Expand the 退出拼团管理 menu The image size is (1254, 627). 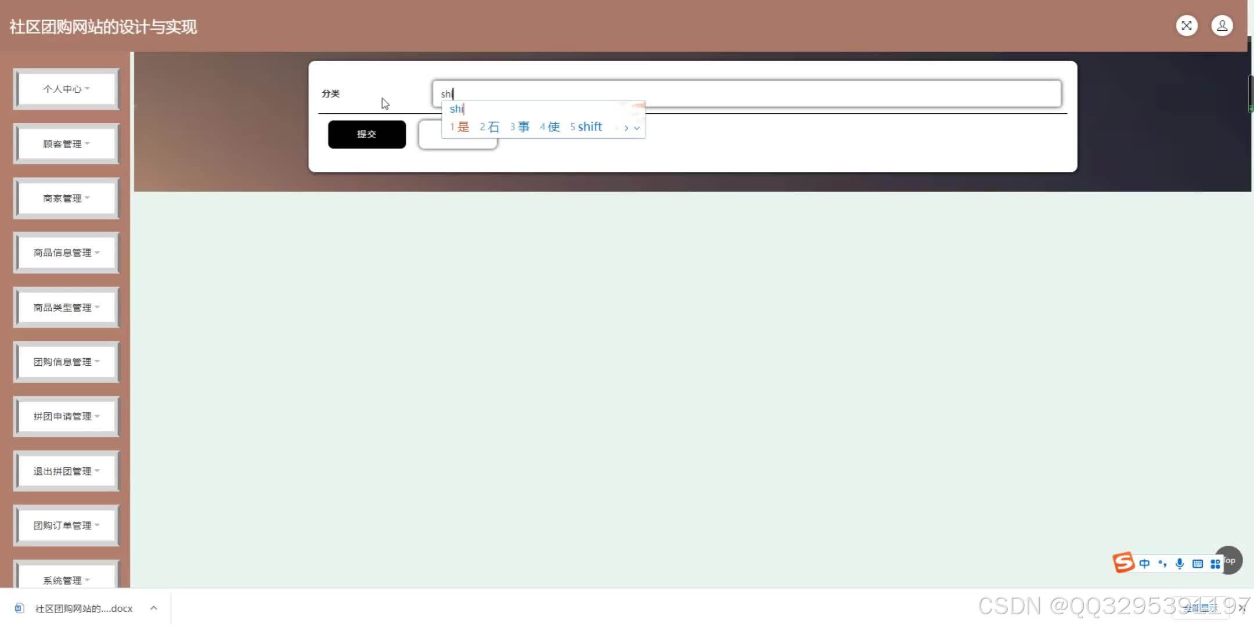(x=66, y=471)
